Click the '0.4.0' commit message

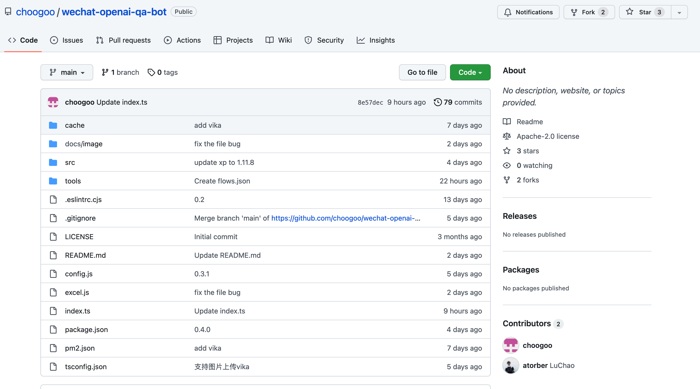coord(202,330)
